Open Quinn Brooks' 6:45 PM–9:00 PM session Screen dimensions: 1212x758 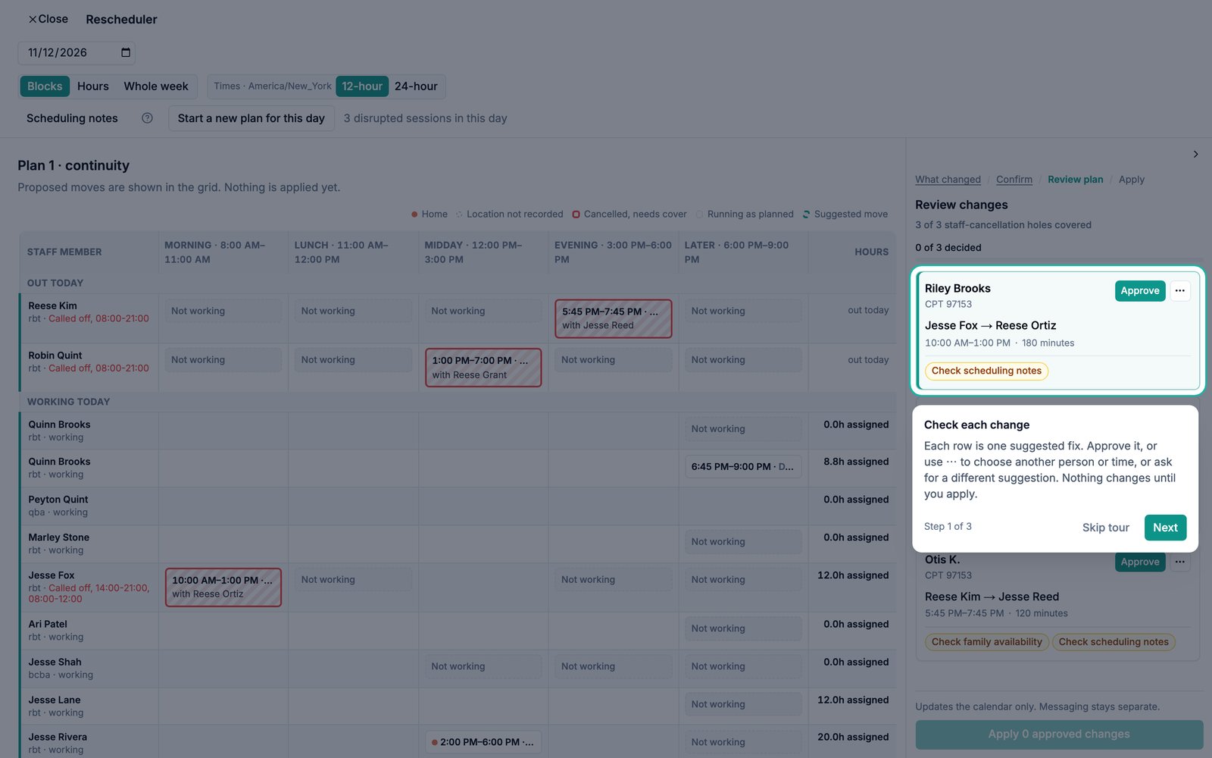pyautogui.click(x=743, y=467)
